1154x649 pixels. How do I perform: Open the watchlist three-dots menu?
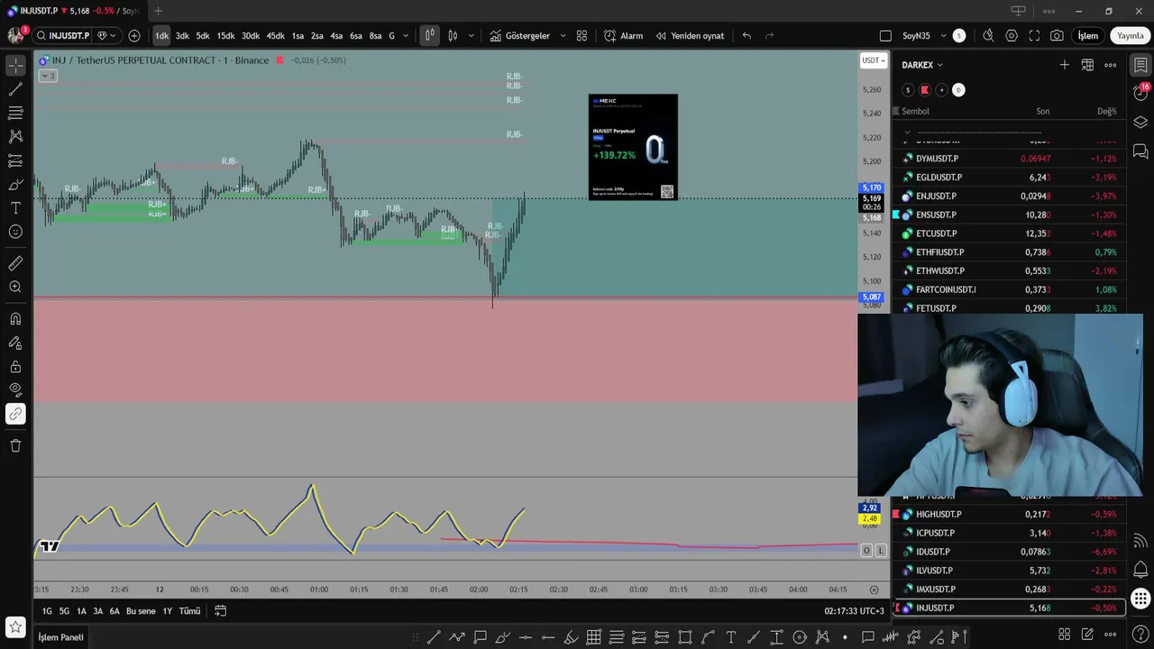[1110, 65]
